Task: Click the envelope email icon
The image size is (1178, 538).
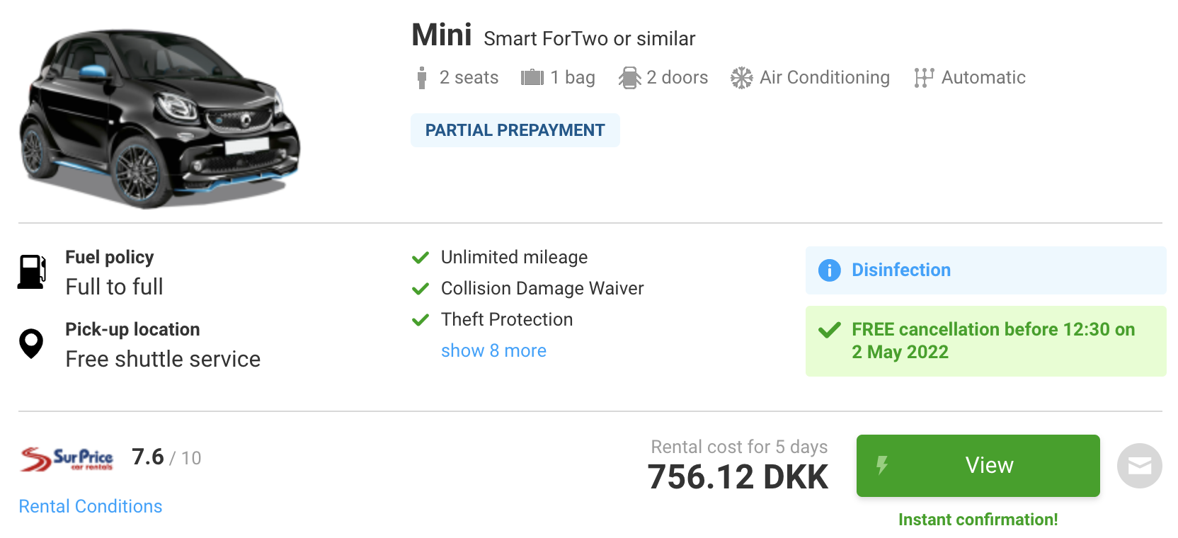Action: (1139, 466)
